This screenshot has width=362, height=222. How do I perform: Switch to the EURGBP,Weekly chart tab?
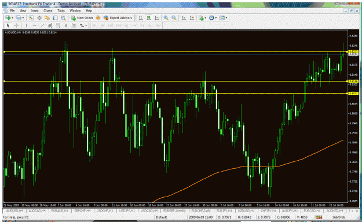point(174,210)
